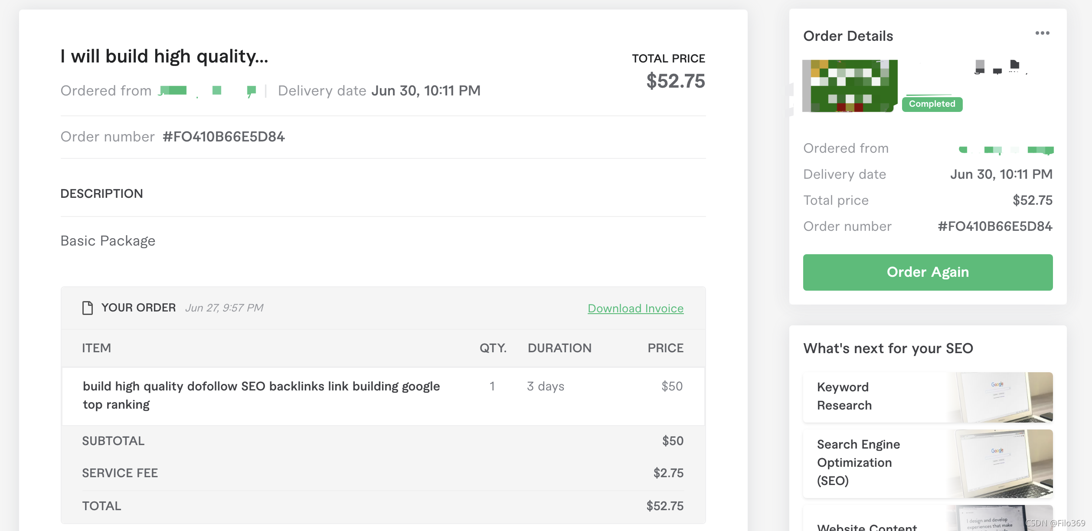1092x531 pixels.
Task: Click the PRICE column header
Action: [665, 348]
